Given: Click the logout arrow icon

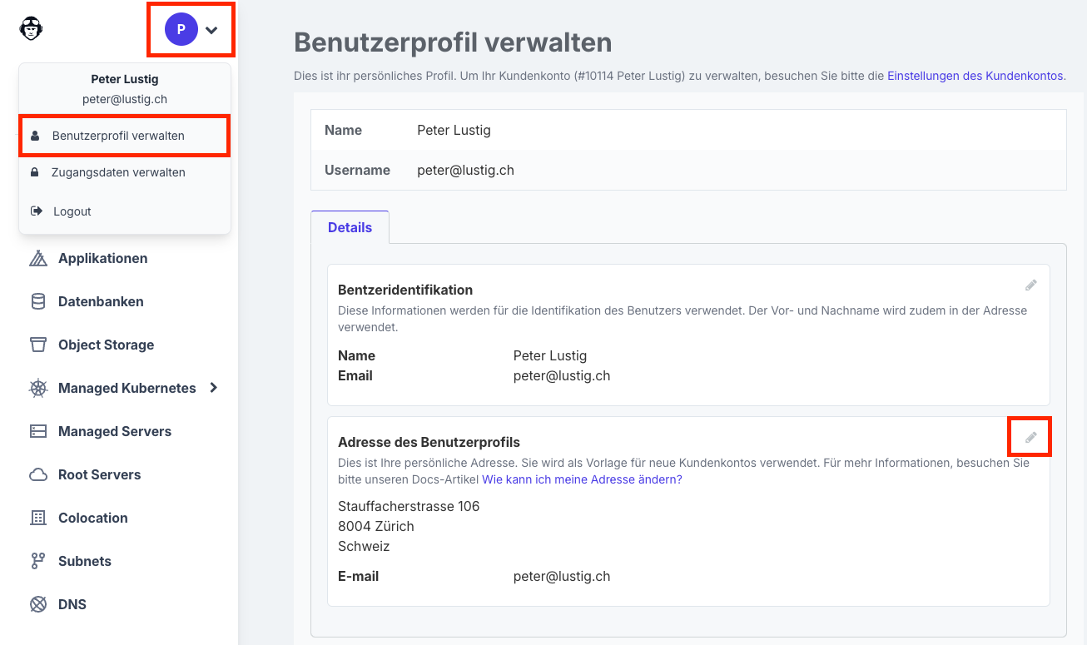Looking at the screenshot, I should [36, 211].
